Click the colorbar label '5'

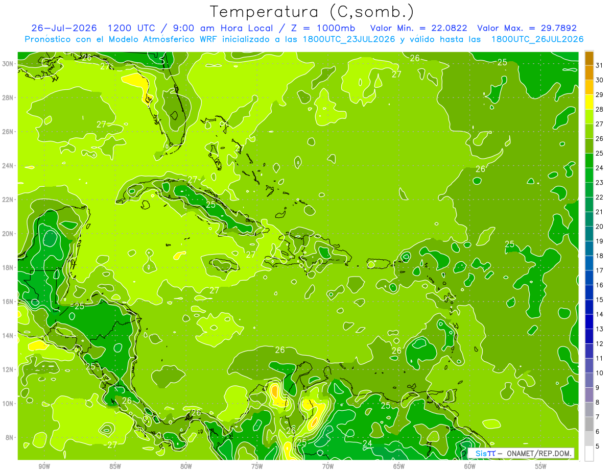[x=598, y=446]
